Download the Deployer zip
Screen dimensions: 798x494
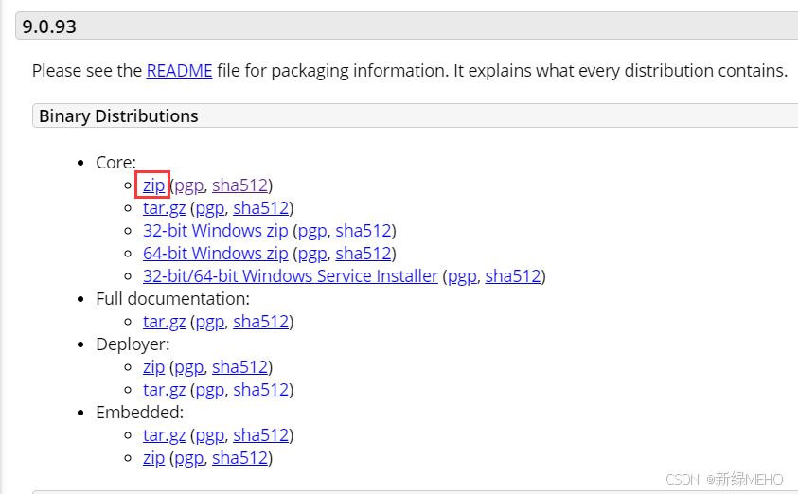pyautogui.click(x=153, y=367)
